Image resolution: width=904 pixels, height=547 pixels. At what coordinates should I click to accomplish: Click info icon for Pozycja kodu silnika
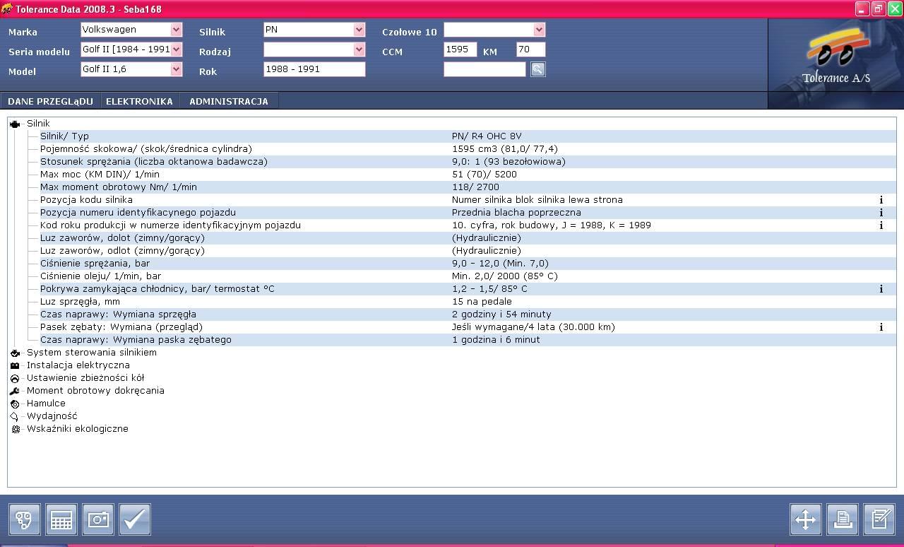881,200
